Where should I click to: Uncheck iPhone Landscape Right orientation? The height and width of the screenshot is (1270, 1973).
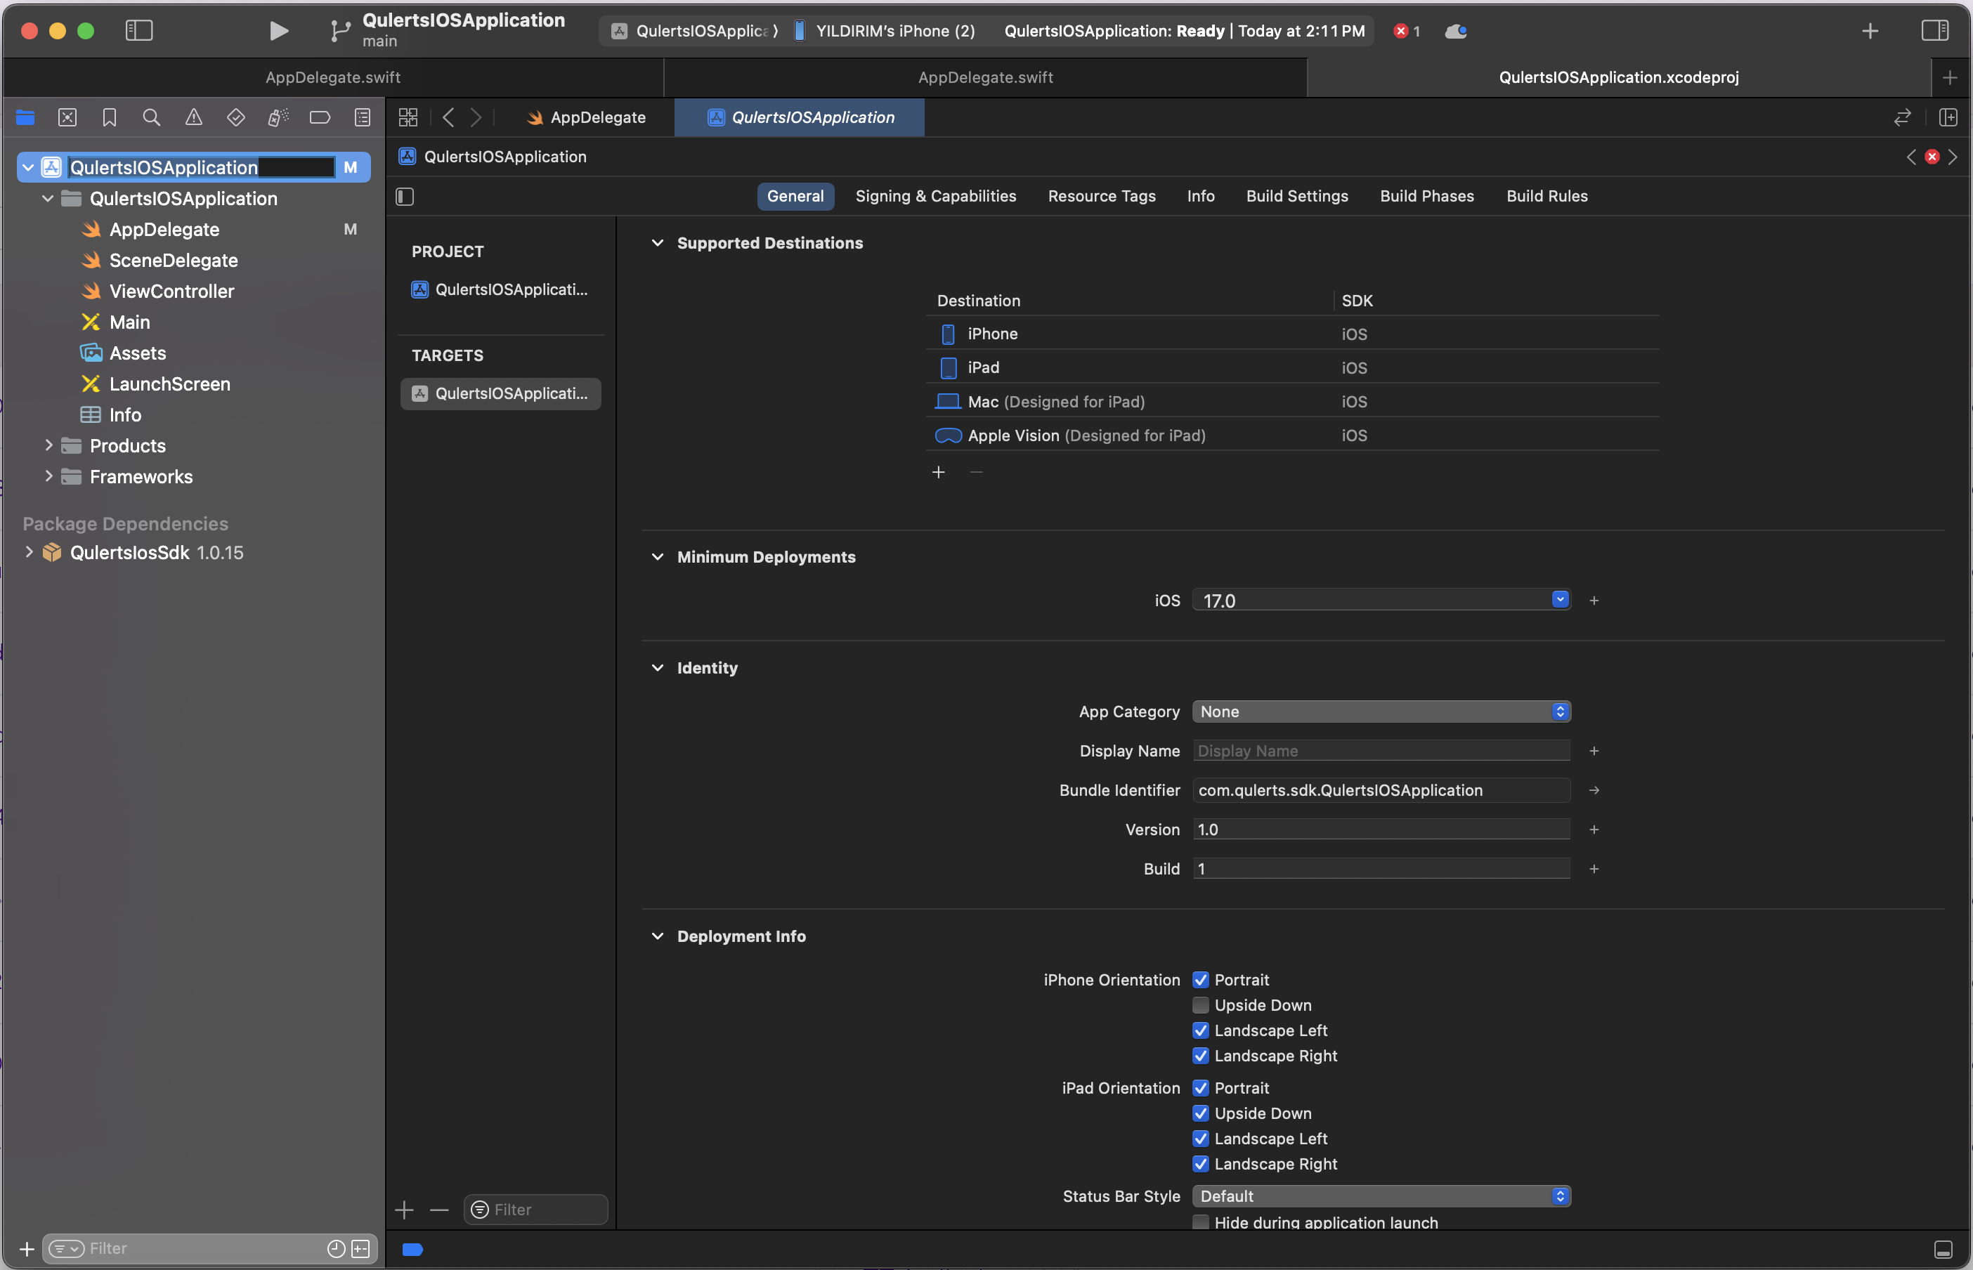[1201, 1056]
